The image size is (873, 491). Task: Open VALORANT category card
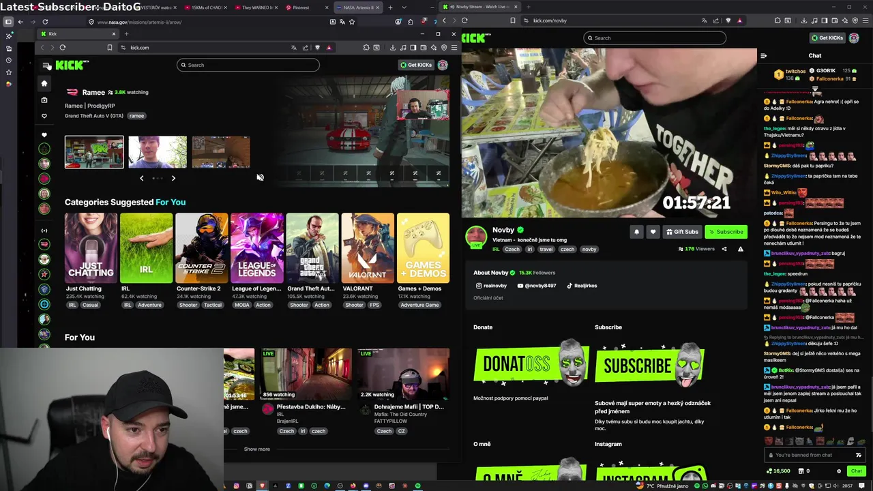[368, 248]
